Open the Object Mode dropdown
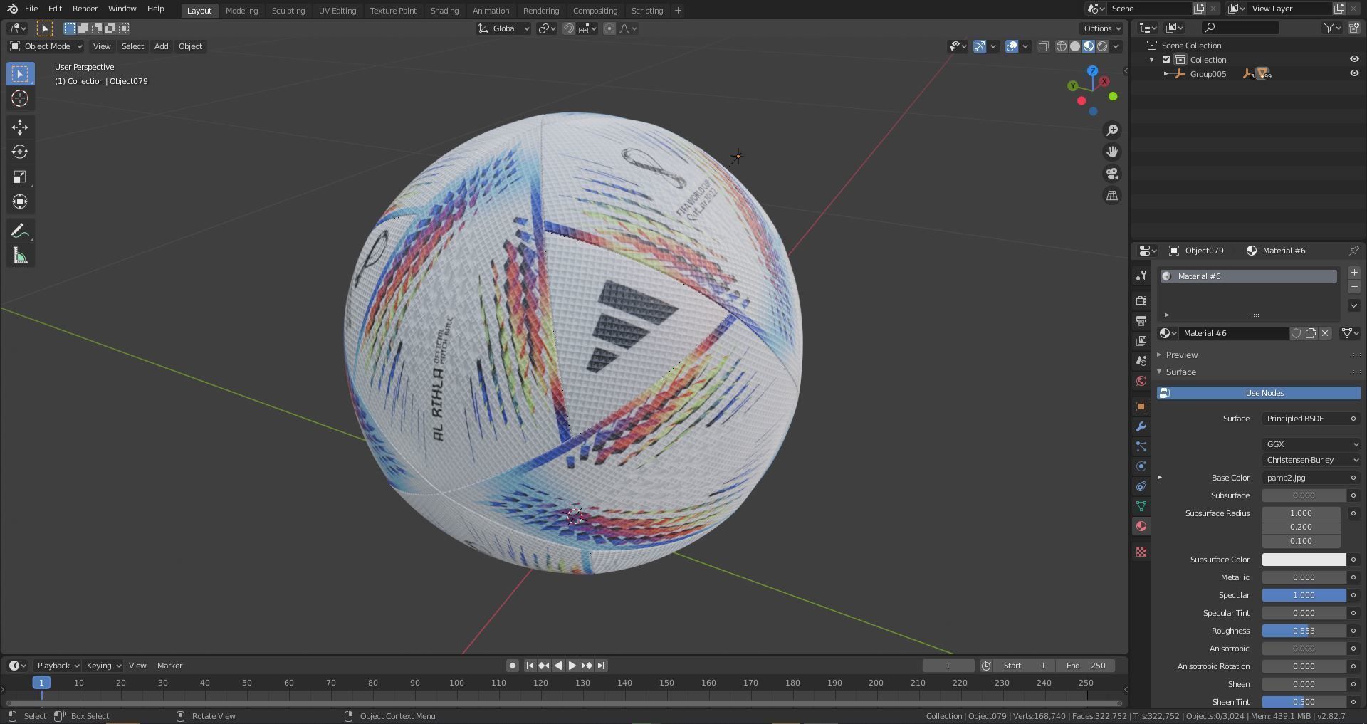This screenshot has width=1367, height=724. pyautogui.click(x=46, y=46)
